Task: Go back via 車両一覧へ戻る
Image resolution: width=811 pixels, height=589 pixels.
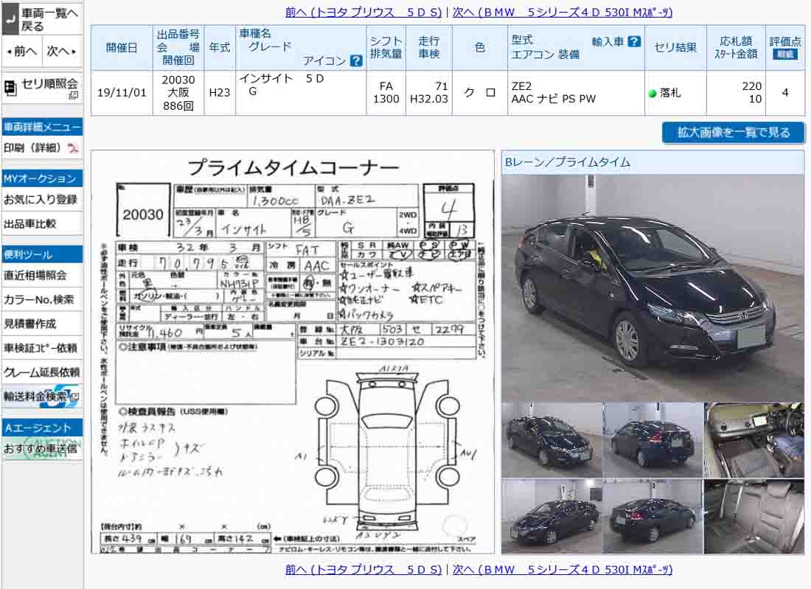Action: pos(43,19)
